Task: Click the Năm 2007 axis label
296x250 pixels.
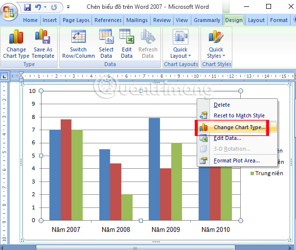Action: click(x=66, y=229)
